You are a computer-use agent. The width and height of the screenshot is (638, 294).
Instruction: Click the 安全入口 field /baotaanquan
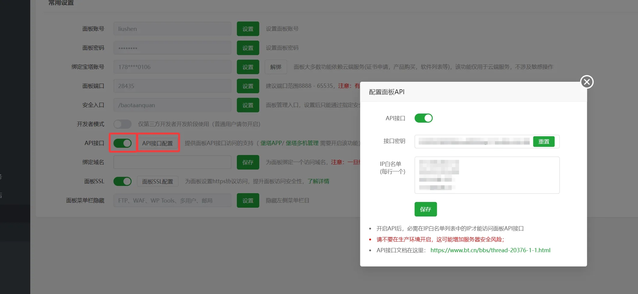coord(172,105)
